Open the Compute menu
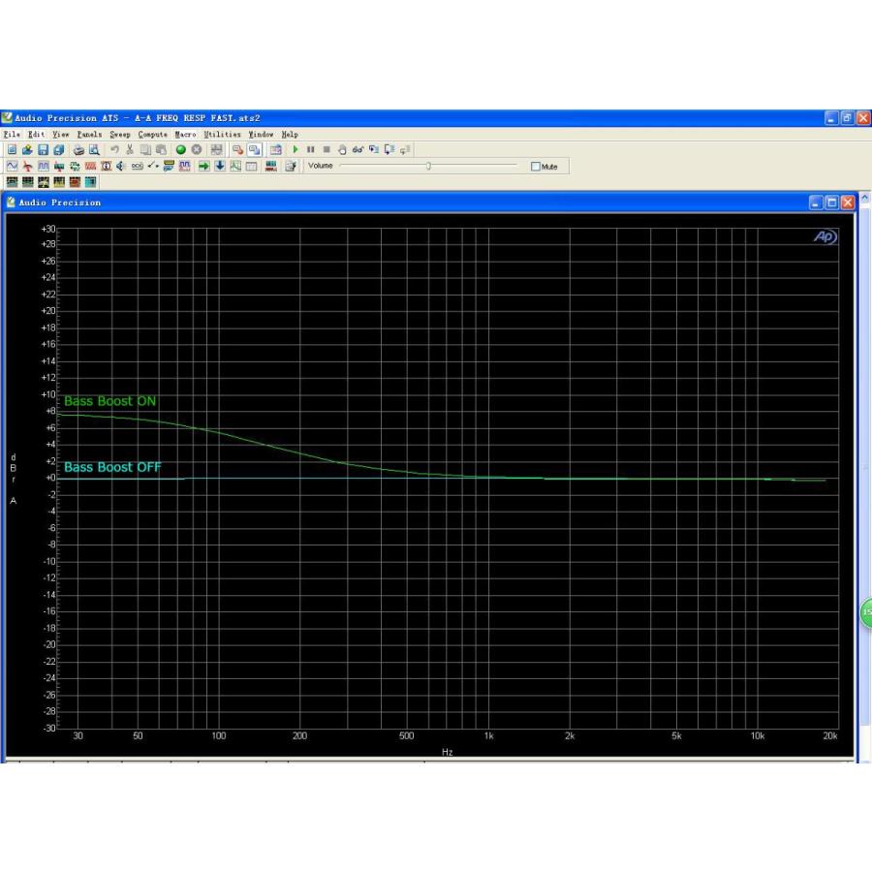This screenshot has height=872, width=872. coord(152,135)
